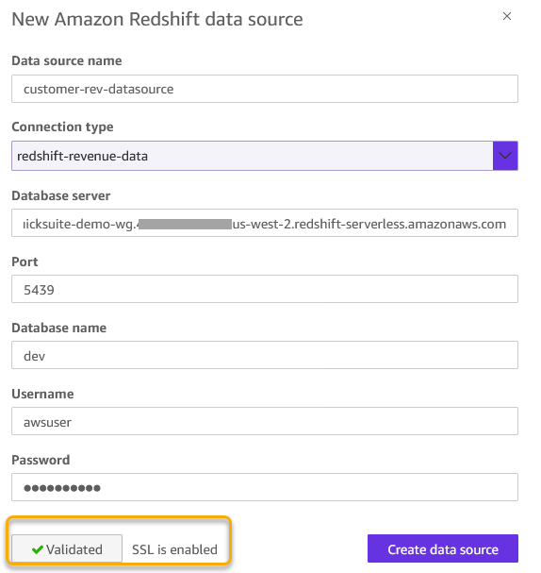Click the Database server input field

pos(265,223)
